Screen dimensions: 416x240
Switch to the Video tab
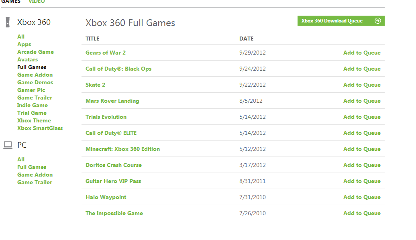point(37,2)
